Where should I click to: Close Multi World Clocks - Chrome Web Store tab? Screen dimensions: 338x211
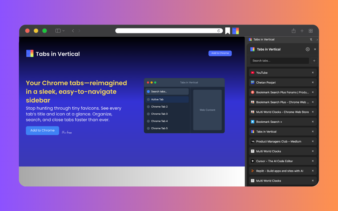click(x=313, y=112)
